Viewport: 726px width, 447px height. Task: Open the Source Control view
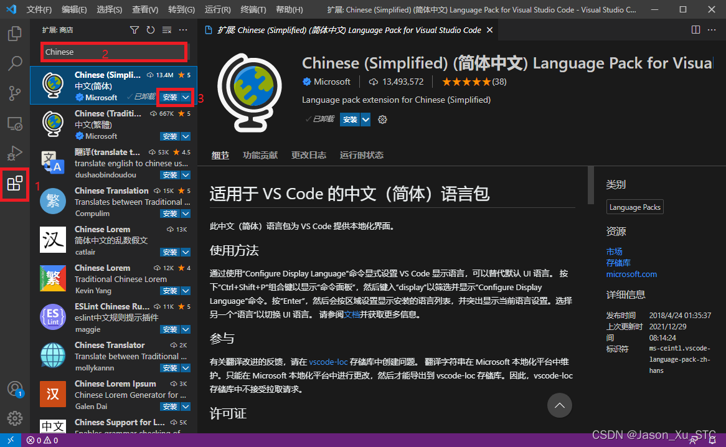(x=15, y=93)
